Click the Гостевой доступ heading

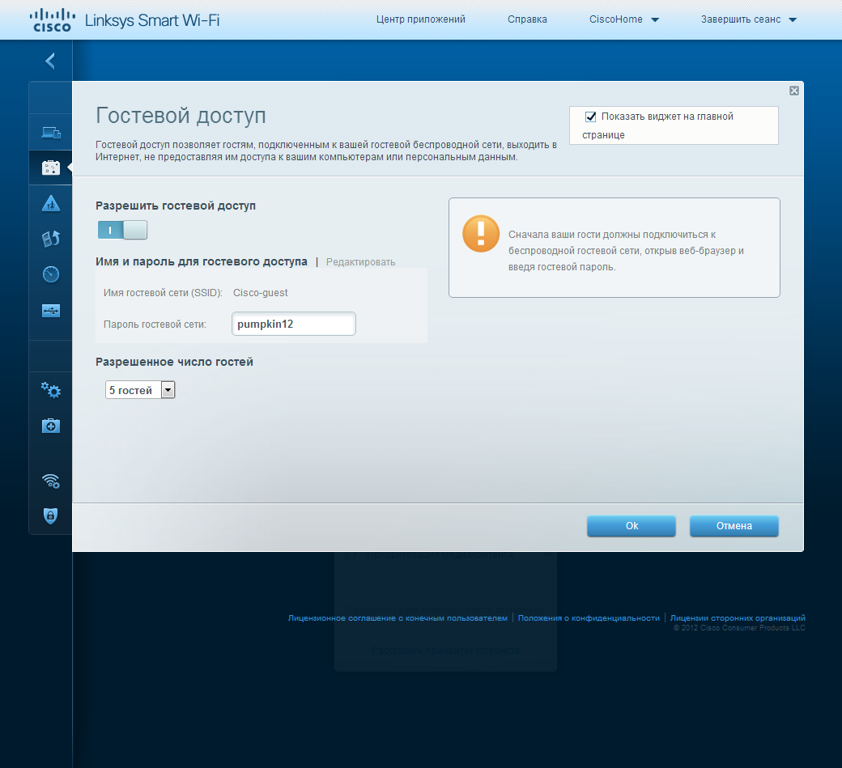coord(181,116)
